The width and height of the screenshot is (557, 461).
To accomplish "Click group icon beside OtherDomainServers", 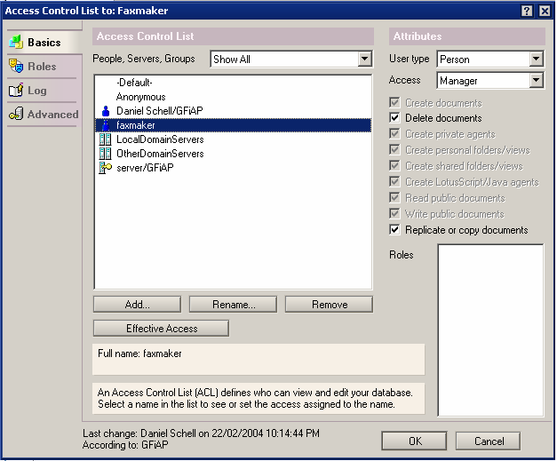I will click(x=106, y=154).
